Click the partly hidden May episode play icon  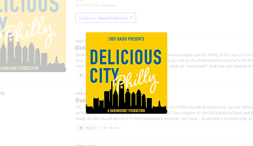pyautogui.click(x=81, y=75)
